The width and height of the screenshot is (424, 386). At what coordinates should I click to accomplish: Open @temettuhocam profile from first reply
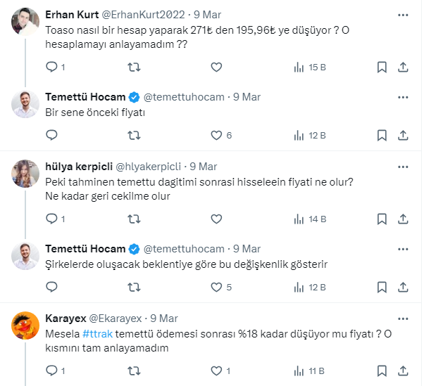pos(186,97)
